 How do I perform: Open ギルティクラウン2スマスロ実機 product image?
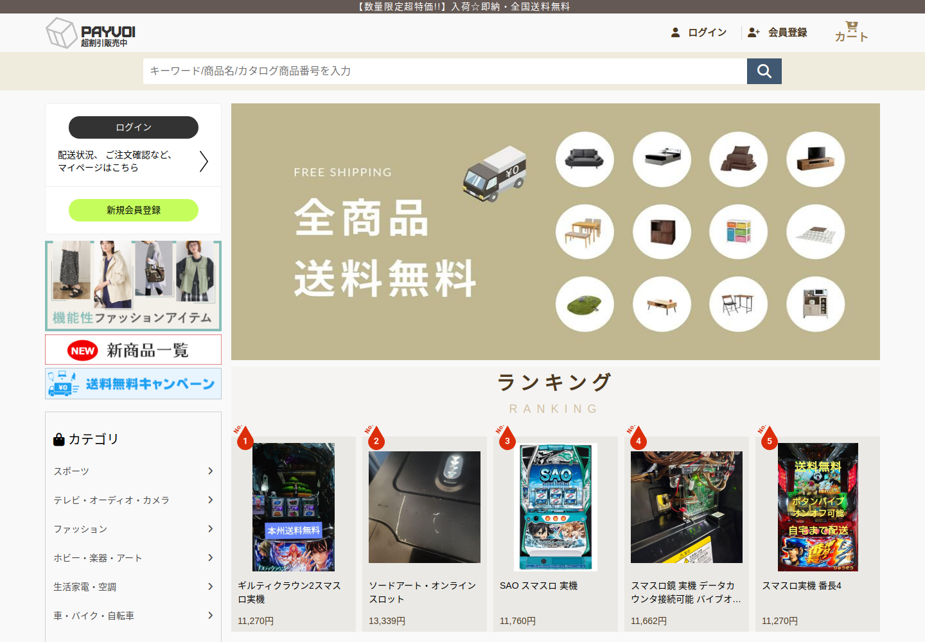coord(294,507)
